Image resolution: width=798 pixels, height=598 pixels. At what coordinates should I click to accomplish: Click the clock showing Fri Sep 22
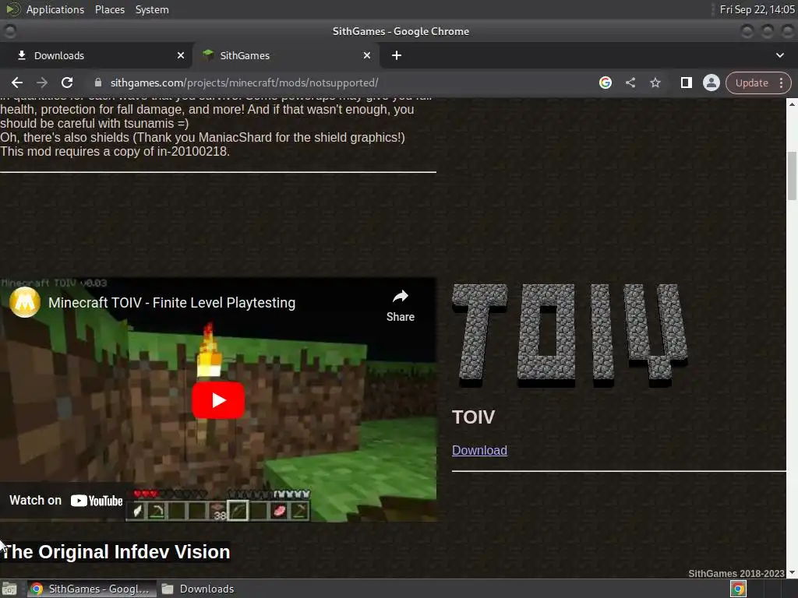(757, 9)
